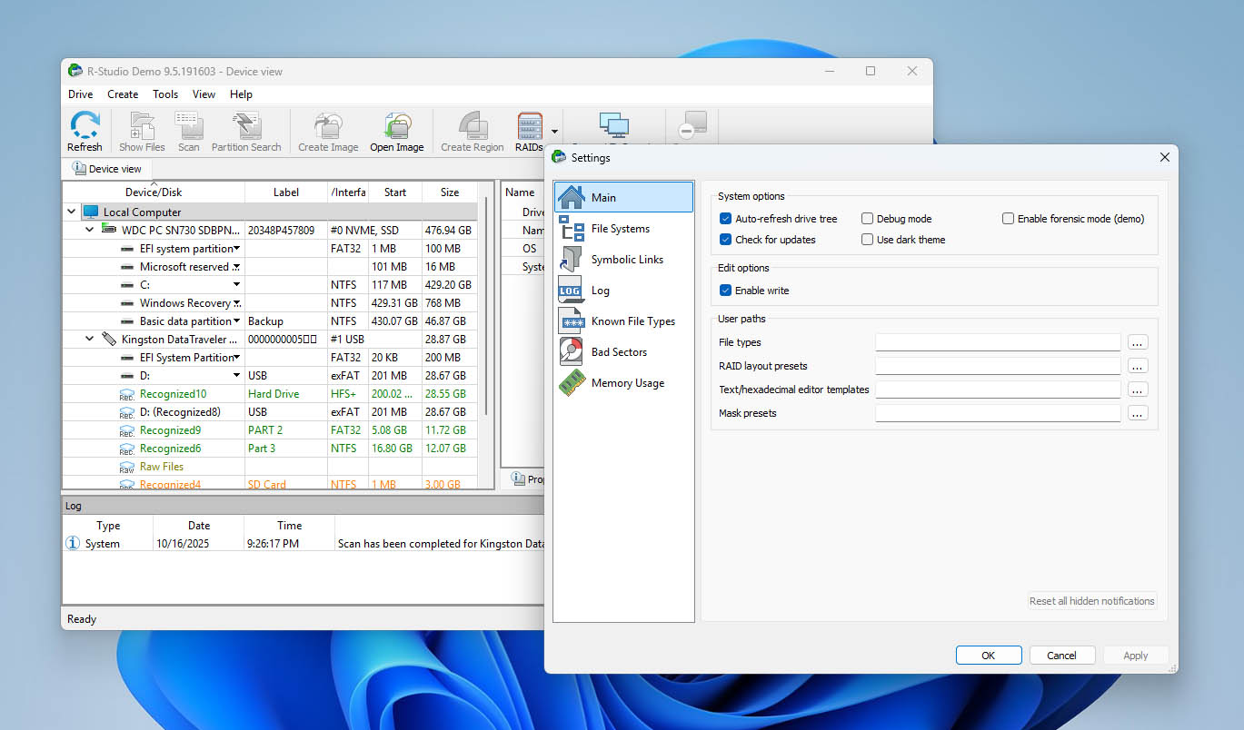Screen dimensions: 1244x730
Task: Click the Refresh toolbar icon
Action: click(x=84, y=130)
